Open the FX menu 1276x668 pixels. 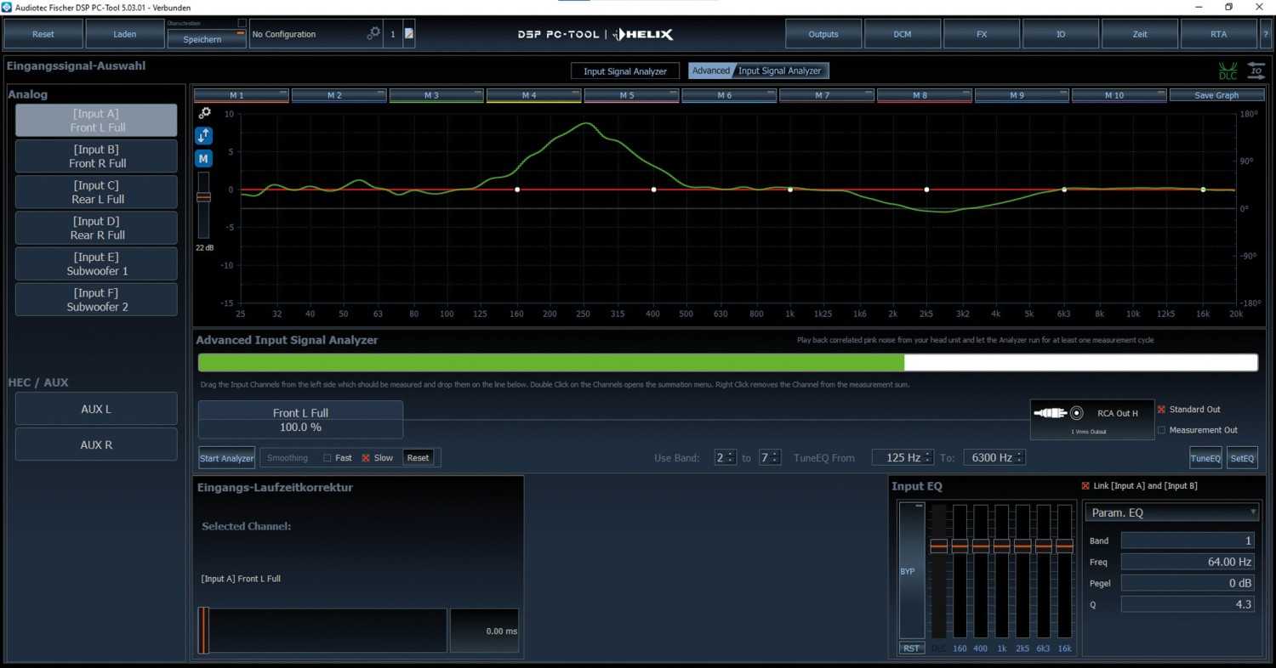click(981, 34)
